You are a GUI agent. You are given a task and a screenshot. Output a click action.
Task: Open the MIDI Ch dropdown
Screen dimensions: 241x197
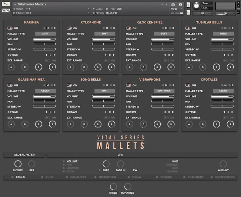click(x=51, y=13)
